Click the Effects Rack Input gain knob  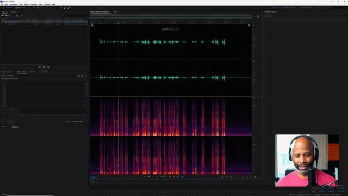11,109
